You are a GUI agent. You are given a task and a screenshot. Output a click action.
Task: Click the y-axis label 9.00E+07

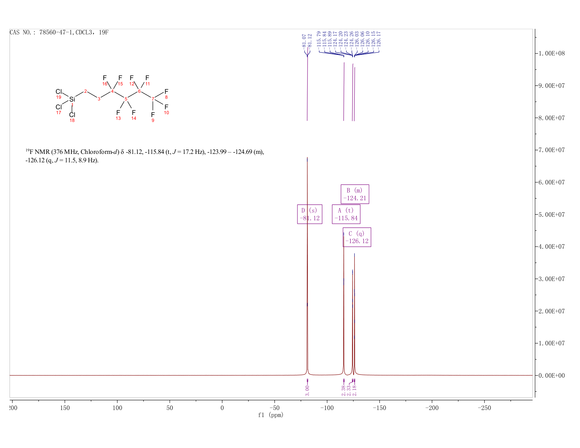tap(552, 86)
